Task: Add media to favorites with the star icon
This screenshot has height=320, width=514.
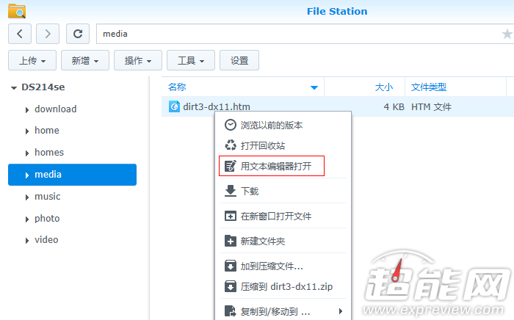Action: (x=507, y=34)
